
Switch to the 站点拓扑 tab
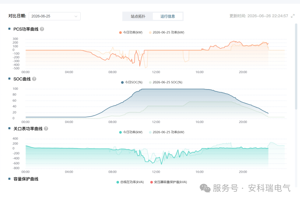138,16
